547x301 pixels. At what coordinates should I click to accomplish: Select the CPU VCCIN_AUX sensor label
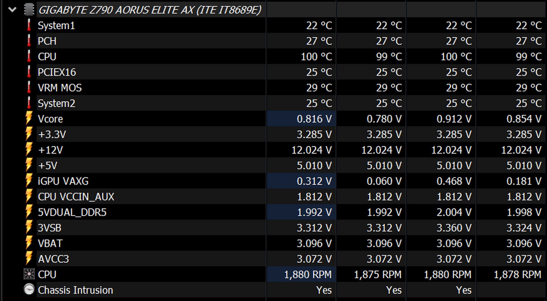[x=76, y=197]
